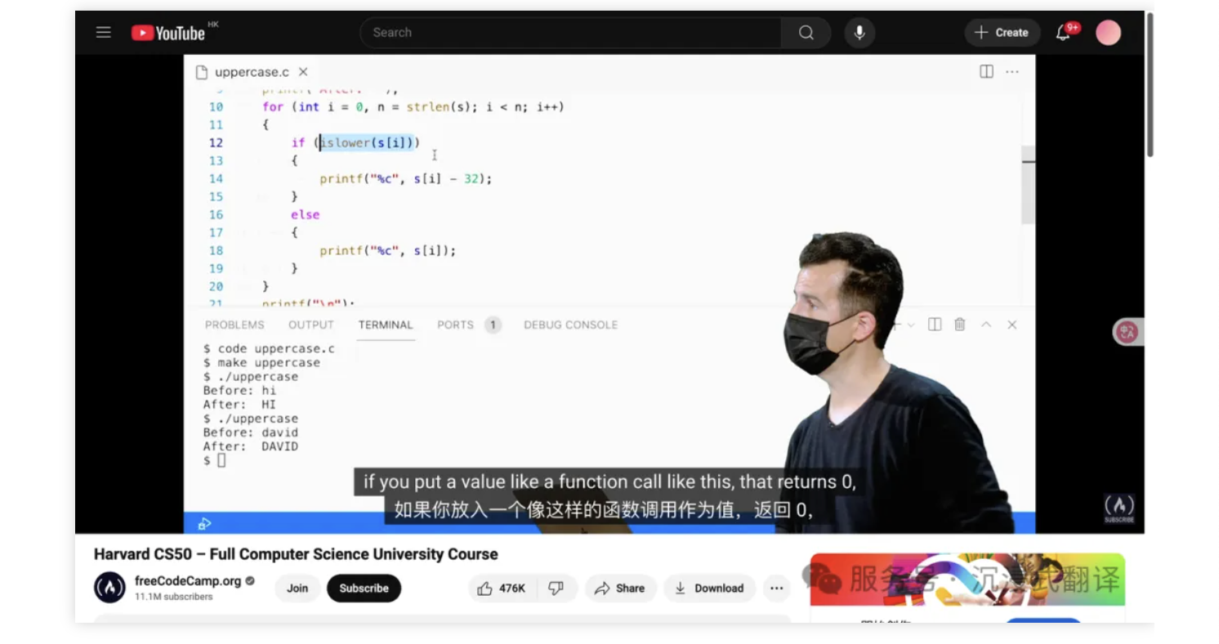Click the Subscribe button
The width and height of the screenshot is (1219, 644).
(x=364, y=588)
